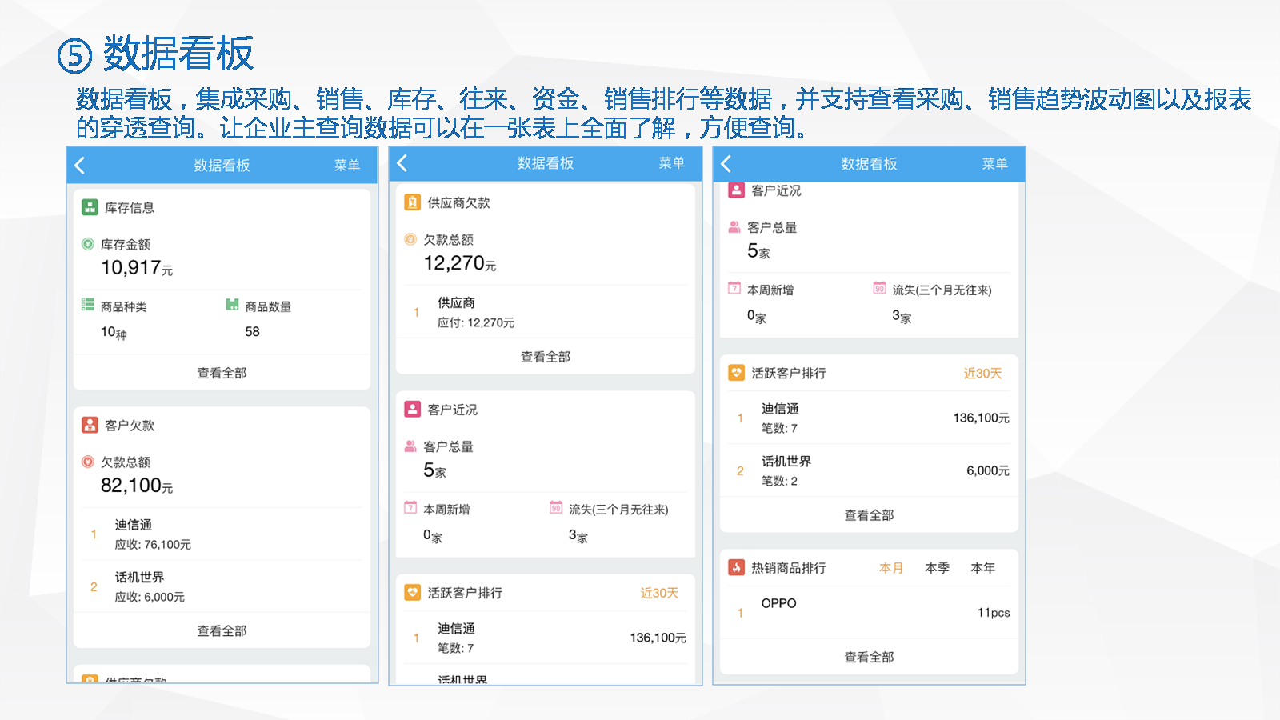This screenshot has height=720, width=1280.
Task: Select OPPO row in hot products ranking
Action: [x=869, y=612]
